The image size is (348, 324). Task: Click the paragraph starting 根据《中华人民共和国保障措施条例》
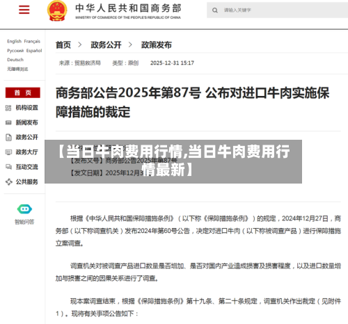[x=198, y=231]
